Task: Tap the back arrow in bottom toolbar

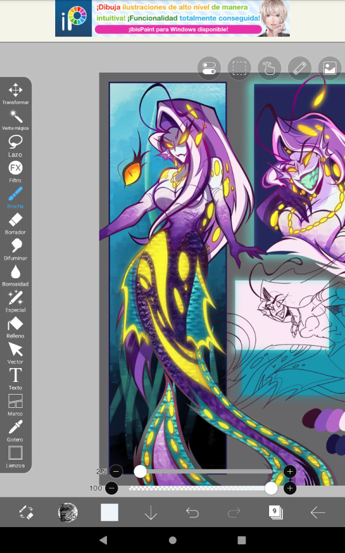Action: pos(317,513)
